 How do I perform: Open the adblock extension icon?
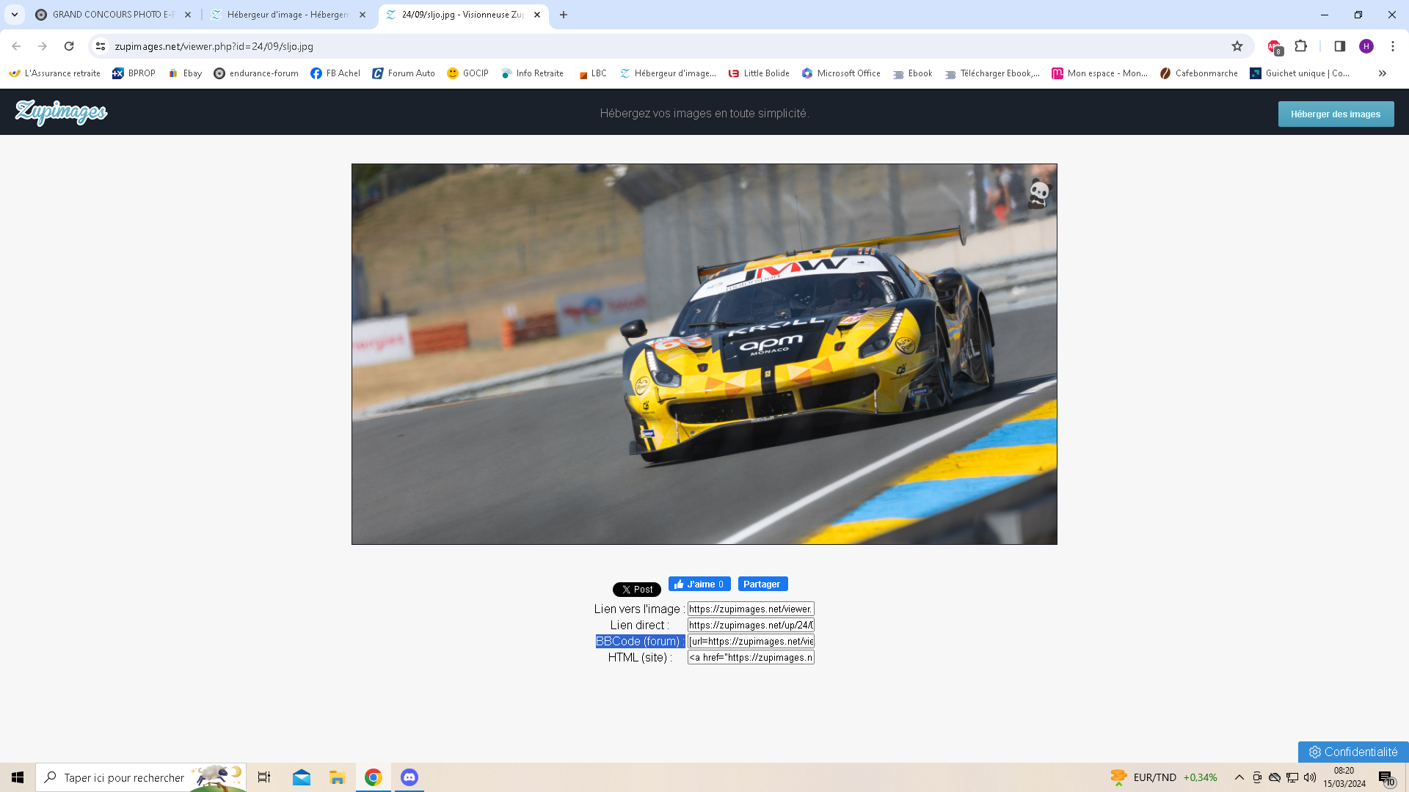click(x=1275, y=46)
